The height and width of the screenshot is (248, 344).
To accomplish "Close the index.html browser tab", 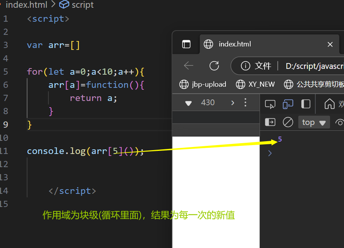I will click(330, 44).
